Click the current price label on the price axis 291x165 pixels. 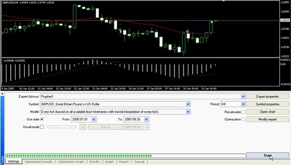tap(285, 20)
